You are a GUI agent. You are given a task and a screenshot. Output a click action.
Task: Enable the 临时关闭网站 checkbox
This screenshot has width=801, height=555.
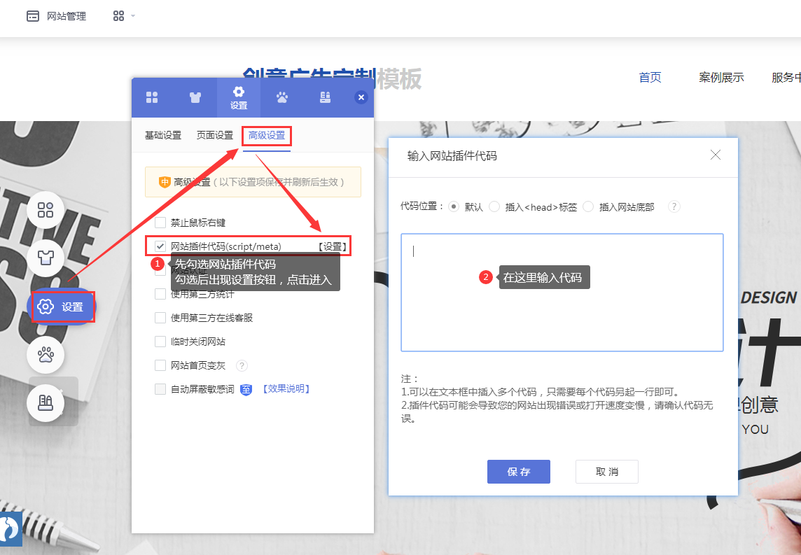click(160, 342)
